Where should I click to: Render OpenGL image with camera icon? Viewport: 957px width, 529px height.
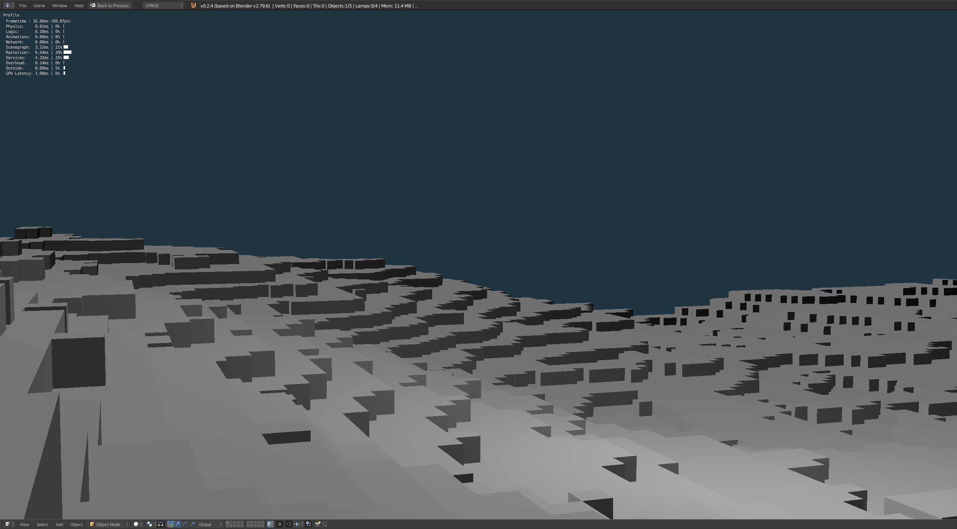click(318, 524)
